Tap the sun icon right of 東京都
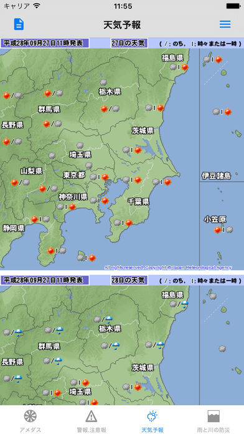Screen dimensions: 244x434 [x=105, y=177]
